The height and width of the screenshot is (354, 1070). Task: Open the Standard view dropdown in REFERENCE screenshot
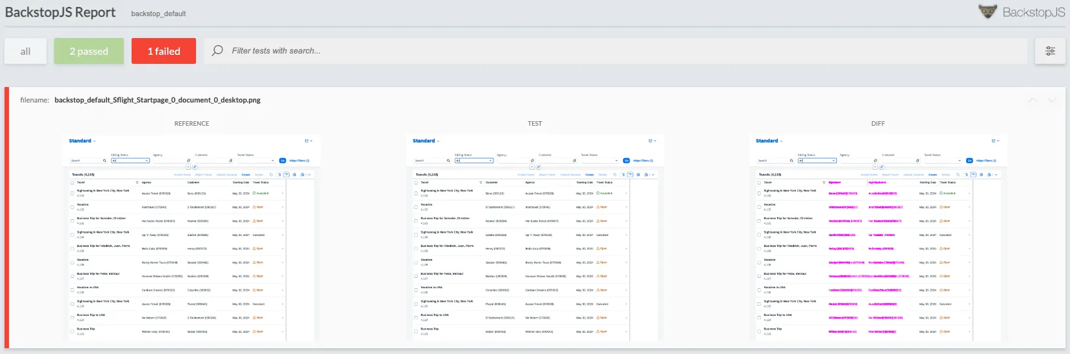coord(95,141)
